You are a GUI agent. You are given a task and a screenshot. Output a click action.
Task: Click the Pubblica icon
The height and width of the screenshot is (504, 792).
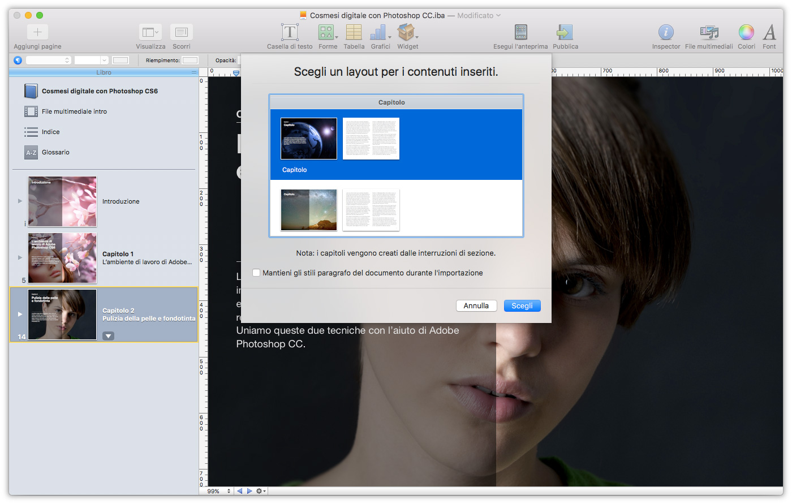click(565, 32)
